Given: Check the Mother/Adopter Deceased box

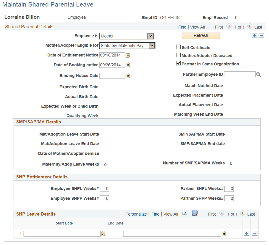Looking at the screenshot, I should 179,55.
